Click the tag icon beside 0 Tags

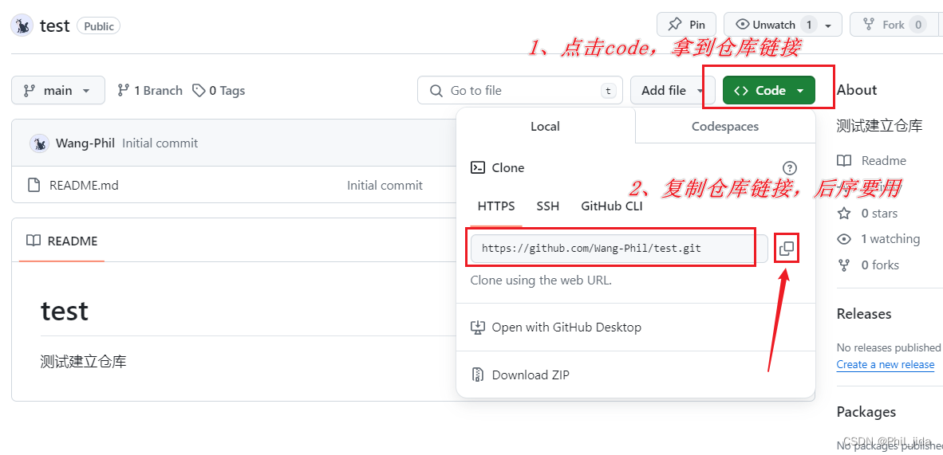pyautogui.click(x=199, y=90)
